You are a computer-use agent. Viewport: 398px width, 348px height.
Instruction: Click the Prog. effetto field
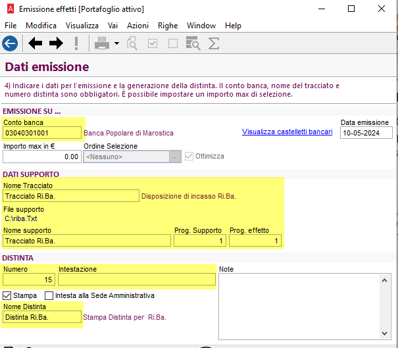click(255, 241)
